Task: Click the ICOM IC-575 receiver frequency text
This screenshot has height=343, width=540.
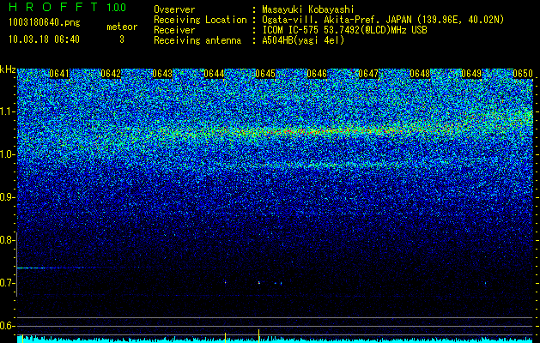Action: point(345,30)
